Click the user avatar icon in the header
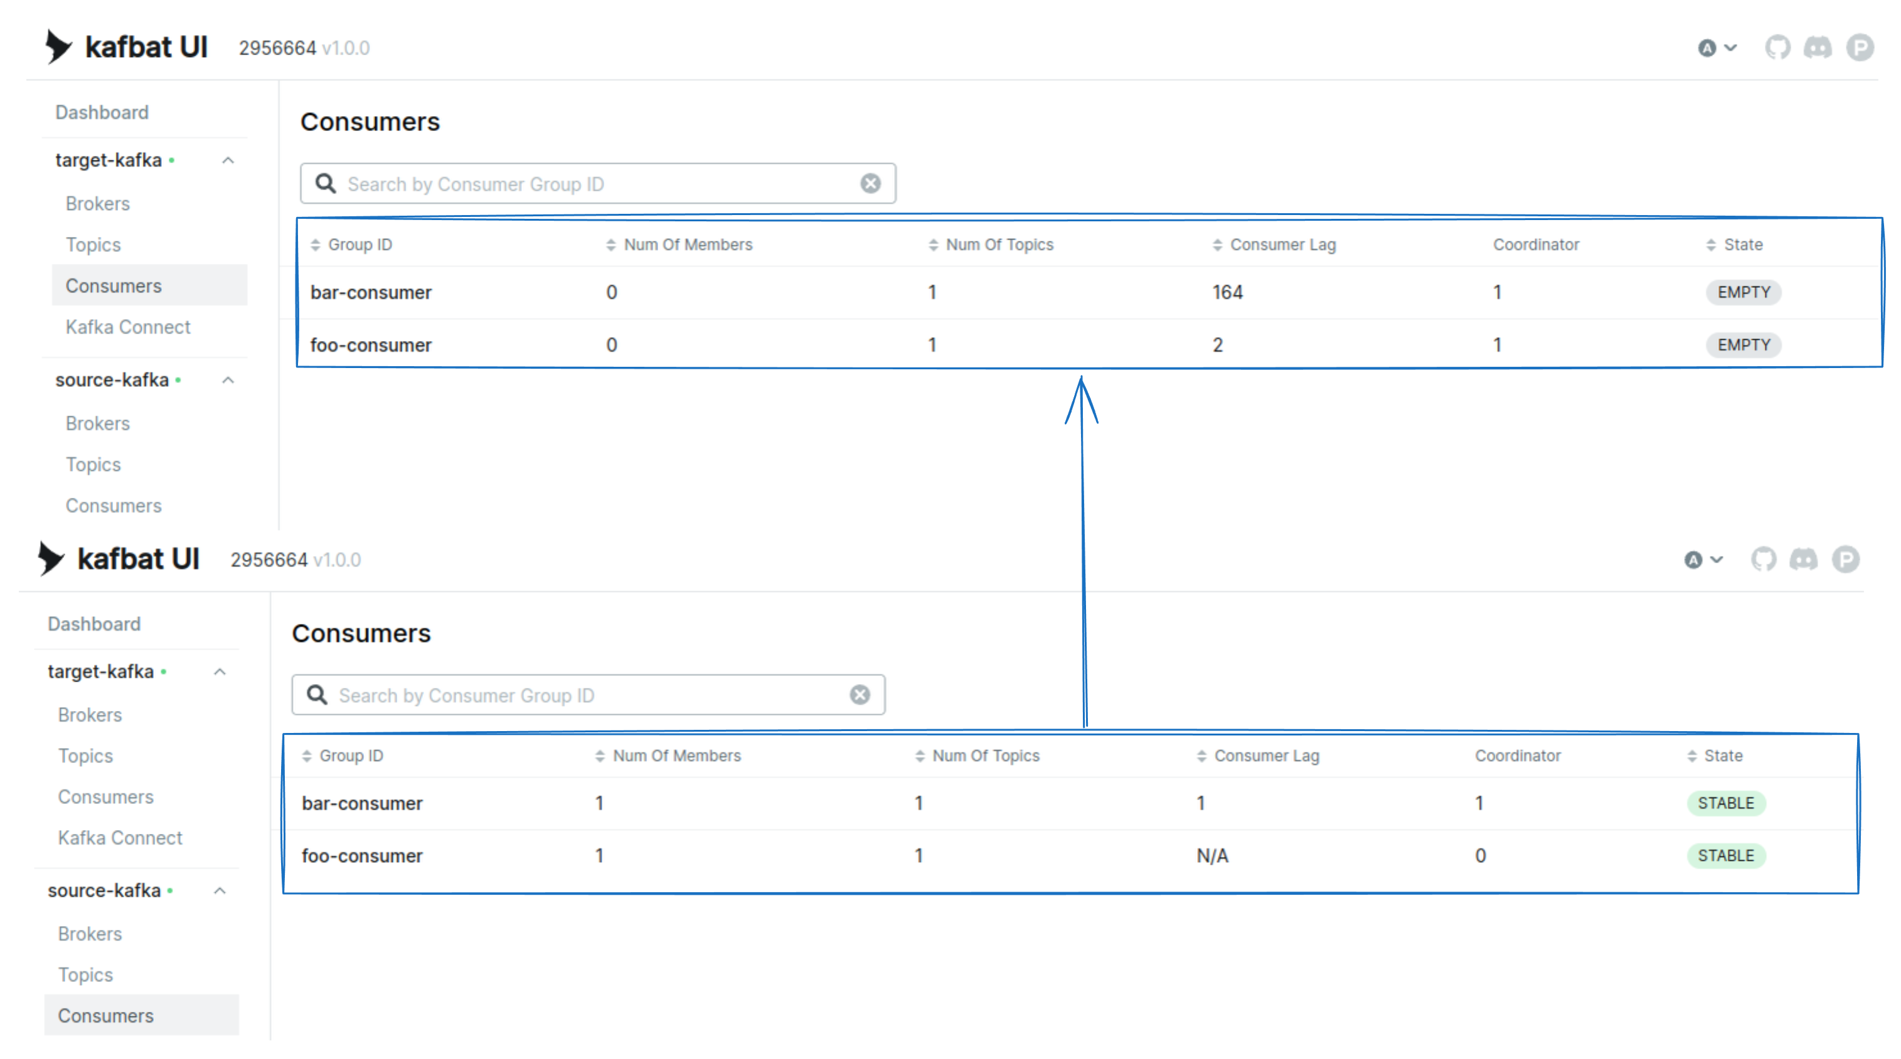The image size is (1901, 1059). coord(1707,47)
